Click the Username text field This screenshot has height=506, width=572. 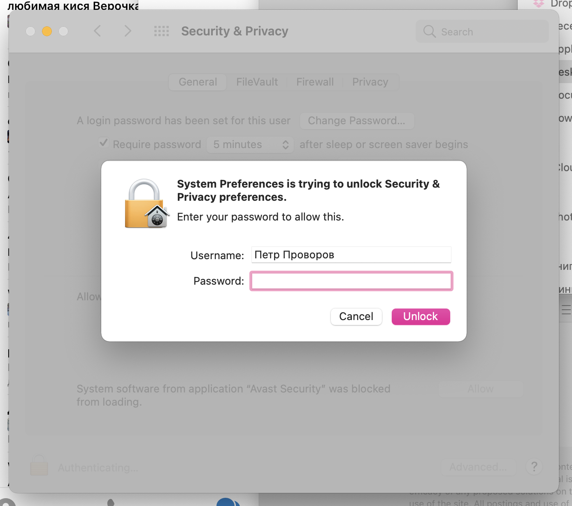pyautogui.click(x=351, y=255)
